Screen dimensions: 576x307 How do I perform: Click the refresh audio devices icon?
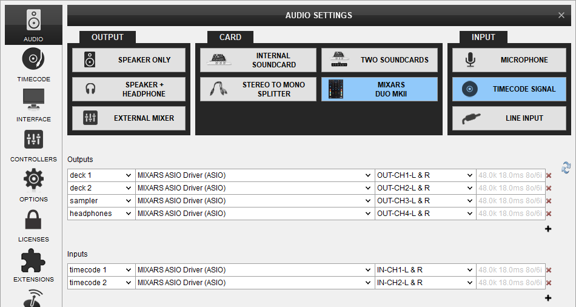click(566, 167)
